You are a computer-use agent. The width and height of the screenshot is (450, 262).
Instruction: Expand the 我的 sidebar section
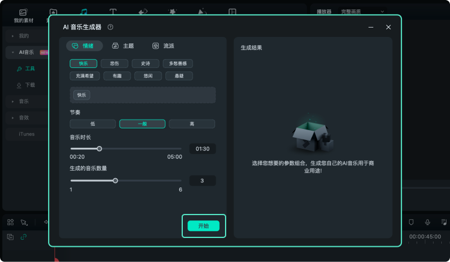point(13,36)
